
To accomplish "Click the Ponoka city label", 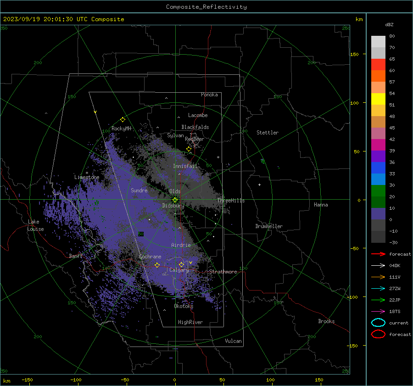I will (209, 95).
